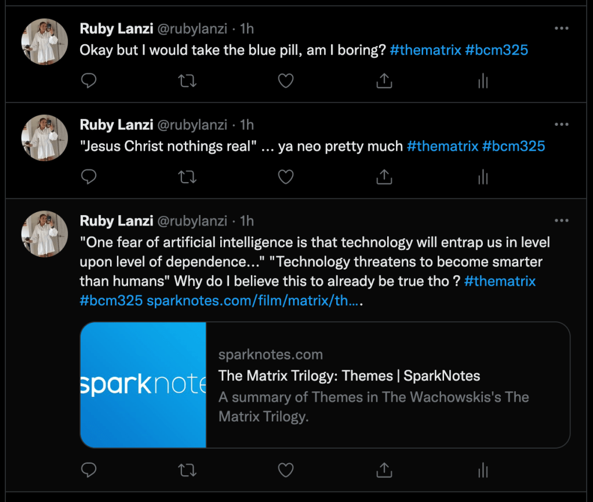Like the artificial intelligence tweet
This screenshot has width=593, height=502.
click(x=286, y=470)
